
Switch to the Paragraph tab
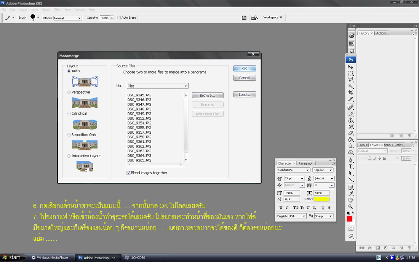306,163
